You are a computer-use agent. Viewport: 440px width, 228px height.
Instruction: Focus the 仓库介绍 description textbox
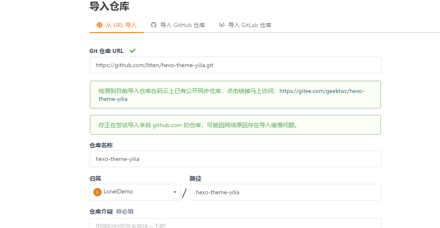tap(235, 223)
